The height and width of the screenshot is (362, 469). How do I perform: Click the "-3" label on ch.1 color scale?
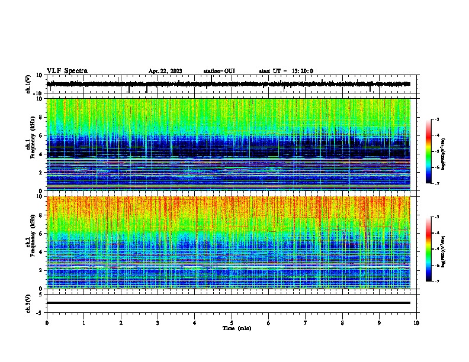(436, 119)
